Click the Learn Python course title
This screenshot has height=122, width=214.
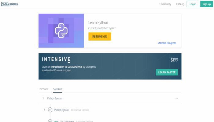(98, 23)
